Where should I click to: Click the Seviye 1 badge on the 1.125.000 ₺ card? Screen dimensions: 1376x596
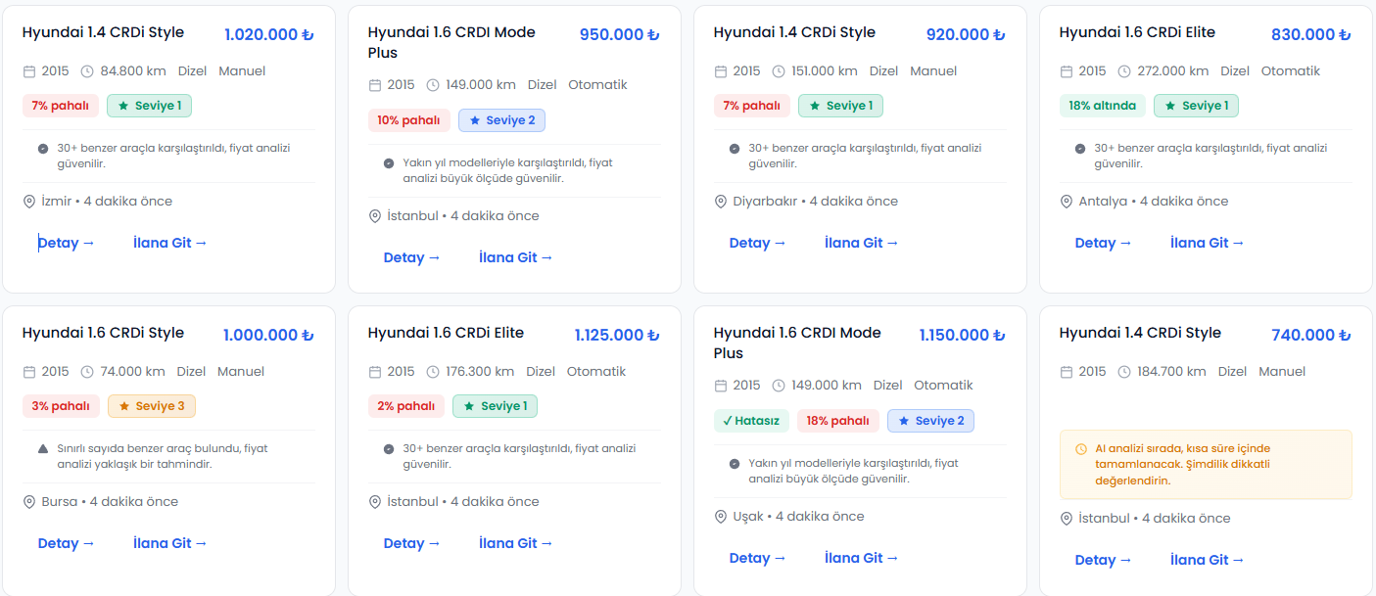495,406
